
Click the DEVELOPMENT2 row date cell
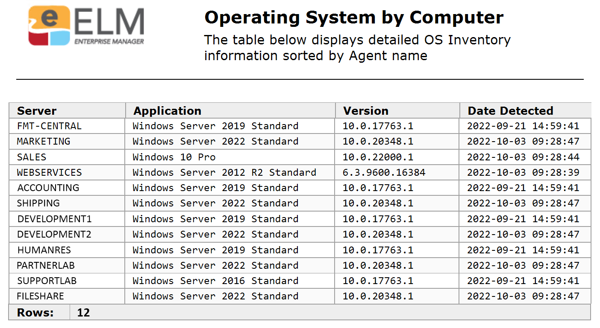tap(525, 234)
